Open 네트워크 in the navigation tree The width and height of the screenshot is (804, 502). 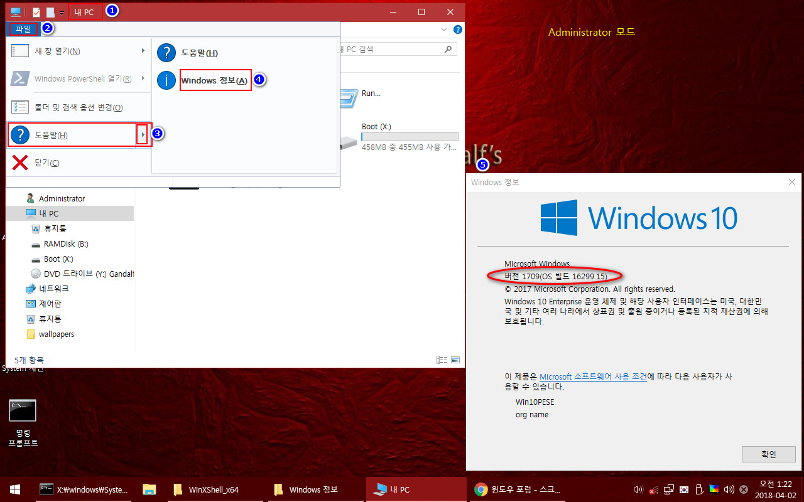point(47,289)
